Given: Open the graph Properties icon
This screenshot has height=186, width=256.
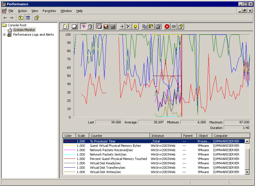Looking at the screenshot, I should pos(158,27).
